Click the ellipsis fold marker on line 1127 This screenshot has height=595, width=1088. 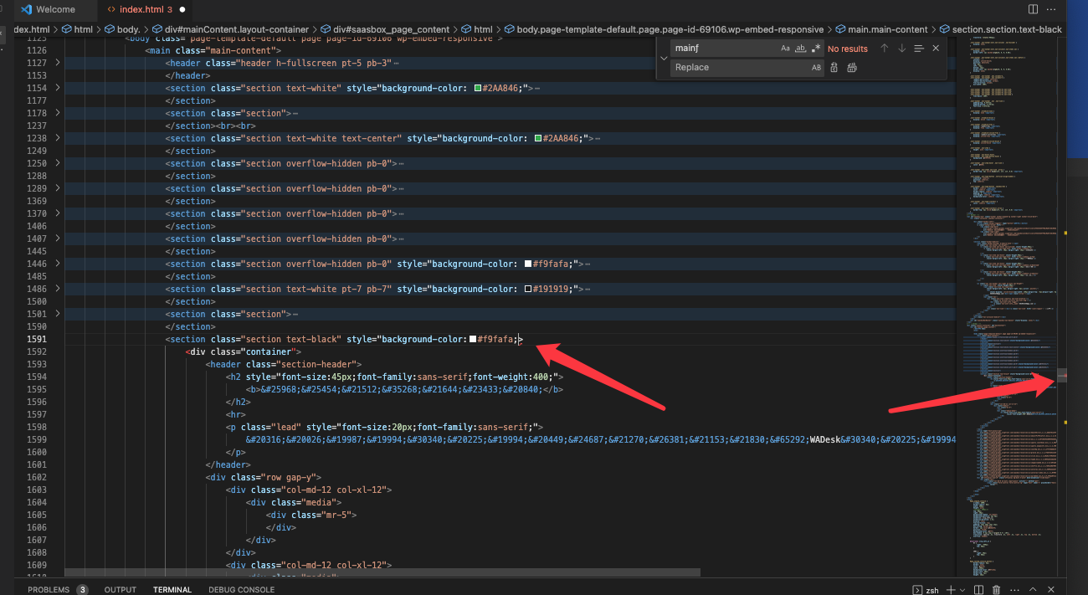tap(396, 63)
